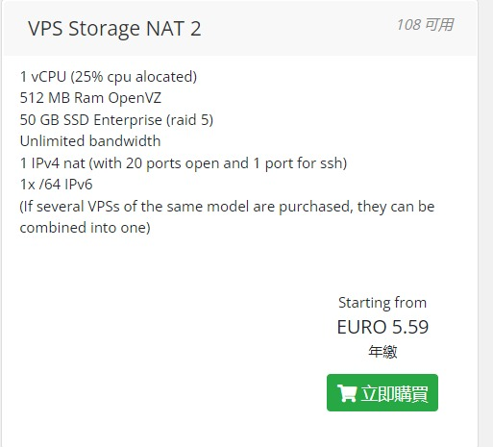Click empty white area below the specifications

point(160,320)
